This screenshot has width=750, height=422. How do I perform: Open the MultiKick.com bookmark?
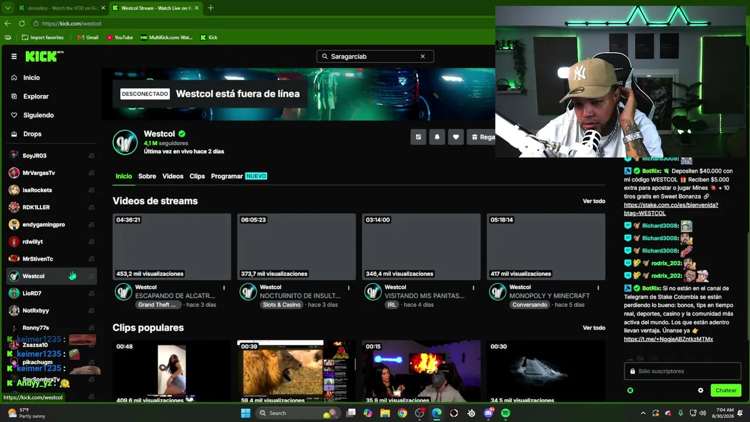(166, 38)
